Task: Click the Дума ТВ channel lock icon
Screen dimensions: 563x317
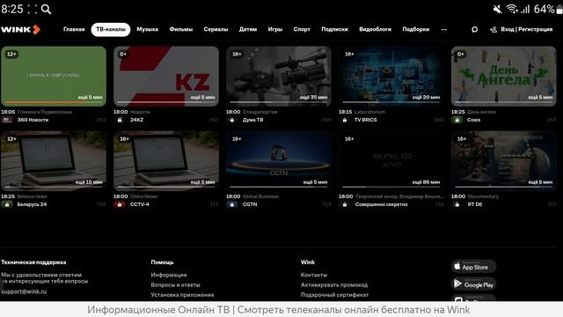Action: (232, 120)
